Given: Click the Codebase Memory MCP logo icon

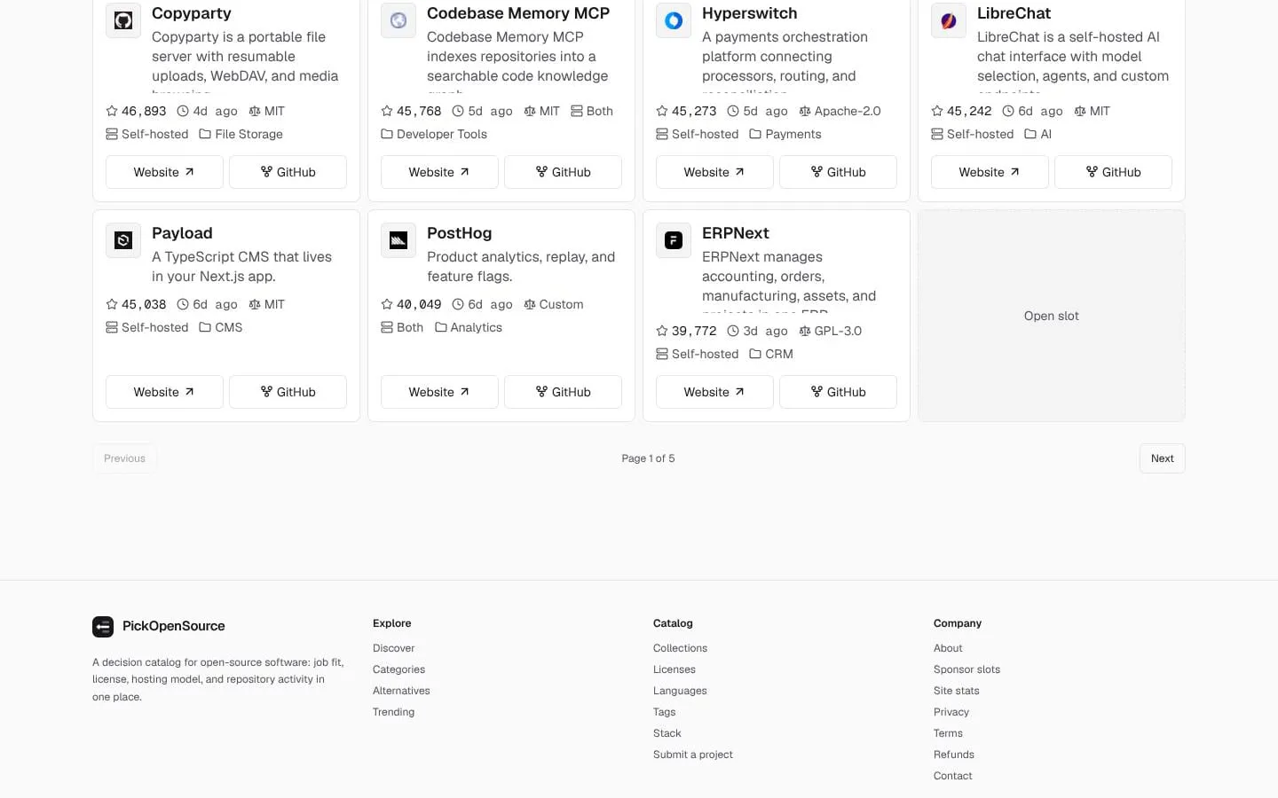Looking at the screenshot, I should [x=398, y=20].
